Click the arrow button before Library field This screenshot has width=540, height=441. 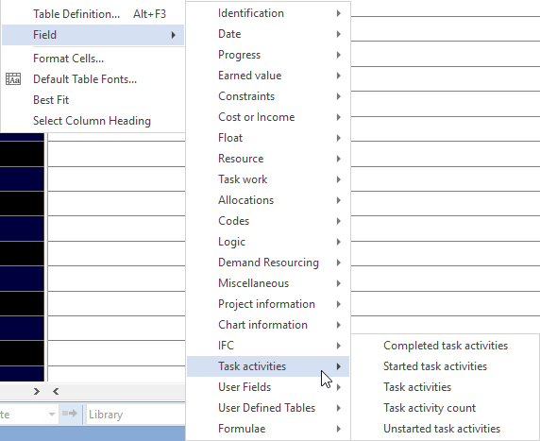tap(70, 414)
